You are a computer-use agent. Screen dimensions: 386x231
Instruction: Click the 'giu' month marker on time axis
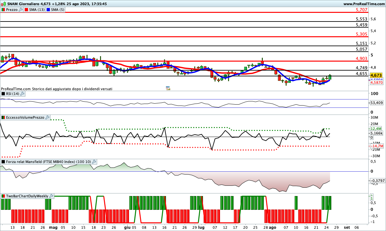(127, 227)
